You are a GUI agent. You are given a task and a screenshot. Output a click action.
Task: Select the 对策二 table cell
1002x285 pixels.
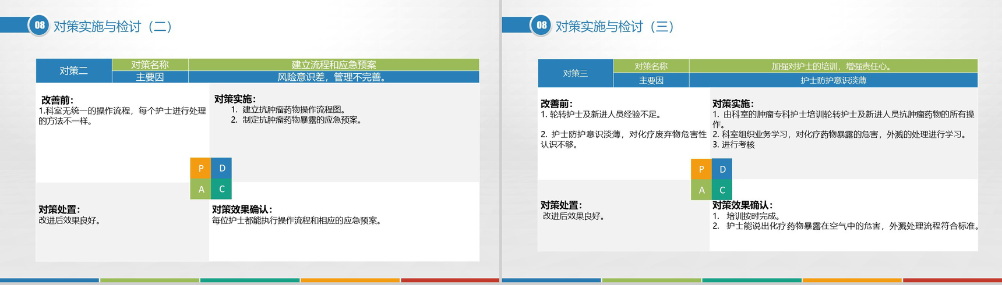click(74, 71)
